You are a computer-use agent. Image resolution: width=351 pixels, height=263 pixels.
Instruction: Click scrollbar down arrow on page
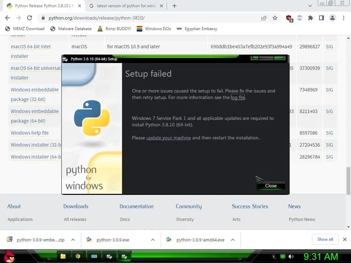[348, 227]
